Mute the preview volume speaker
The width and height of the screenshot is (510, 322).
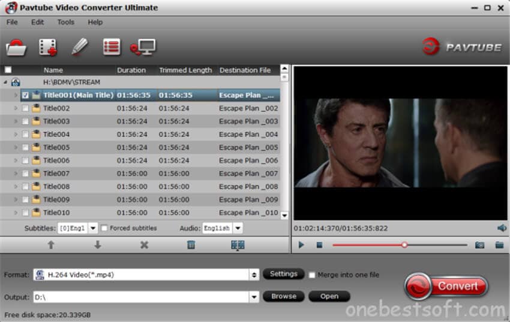[502, 228]
